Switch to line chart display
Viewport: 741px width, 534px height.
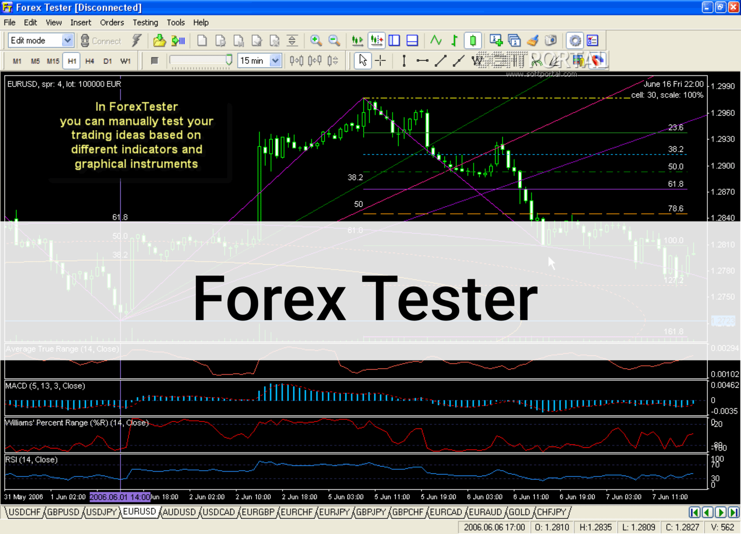pyautogui.click(x=436, y=41)
